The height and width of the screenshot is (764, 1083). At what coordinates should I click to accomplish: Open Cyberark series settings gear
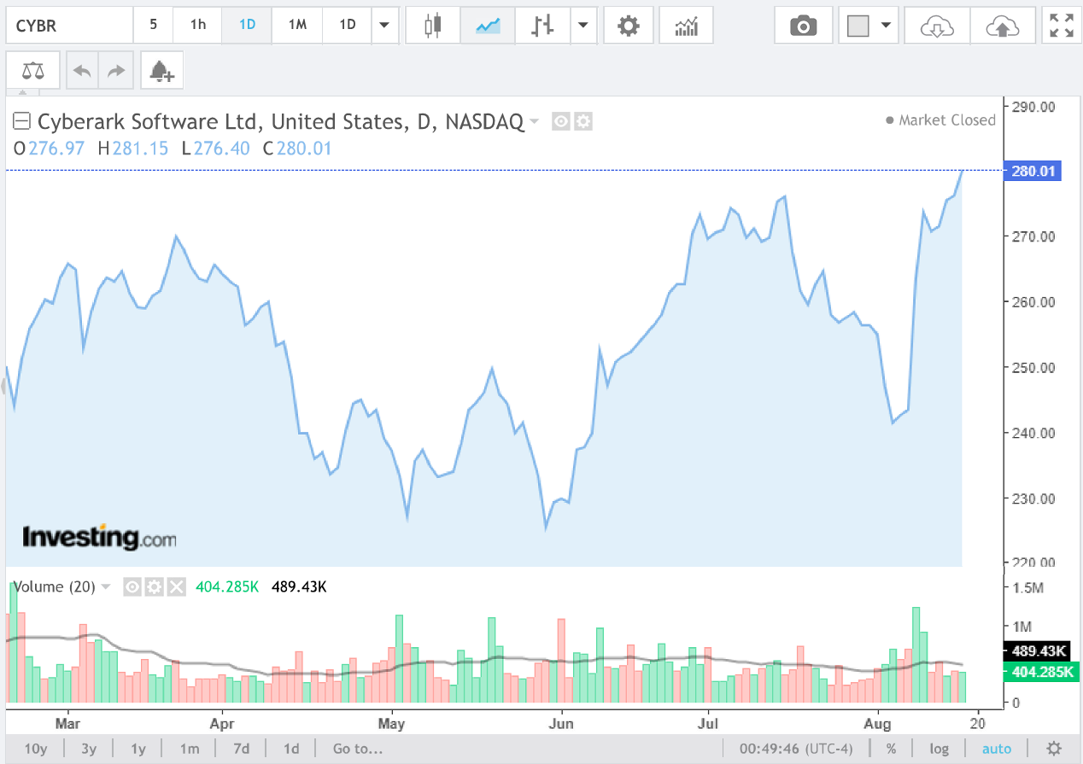click(582, 121)
